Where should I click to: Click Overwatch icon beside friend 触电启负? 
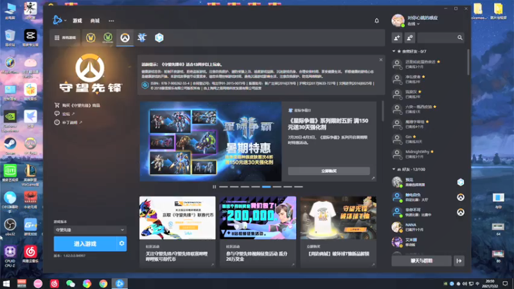click(x=461, y=197)
